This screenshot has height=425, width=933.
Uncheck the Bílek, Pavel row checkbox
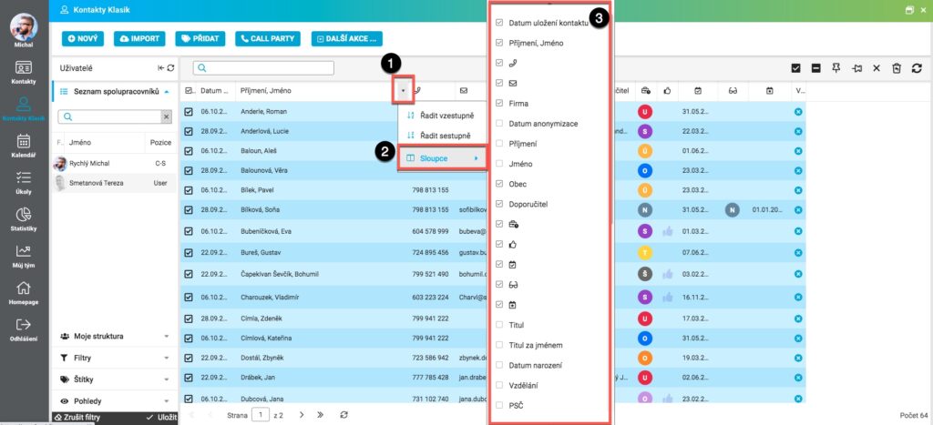click(x=189, y=190)
